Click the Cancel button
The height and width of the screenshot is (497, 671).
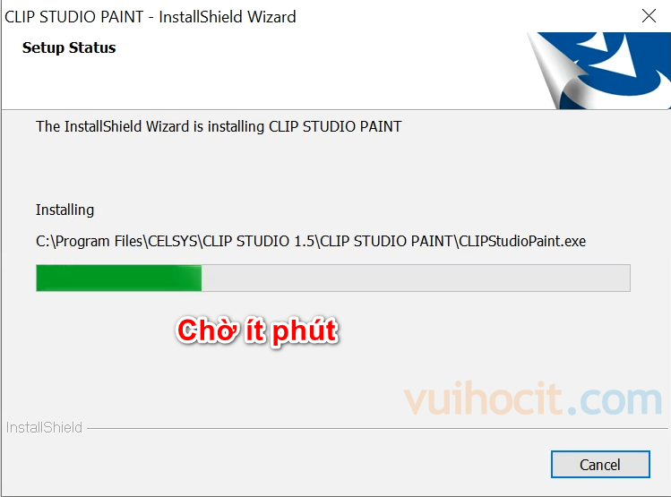coord(600,464)
